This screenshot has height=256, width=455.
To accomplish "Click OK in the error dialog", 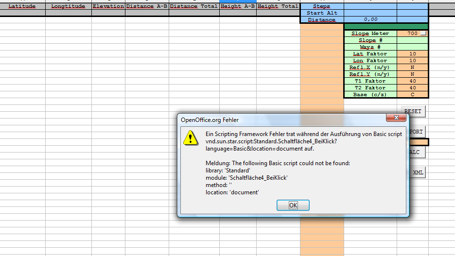I will point(293,205).
